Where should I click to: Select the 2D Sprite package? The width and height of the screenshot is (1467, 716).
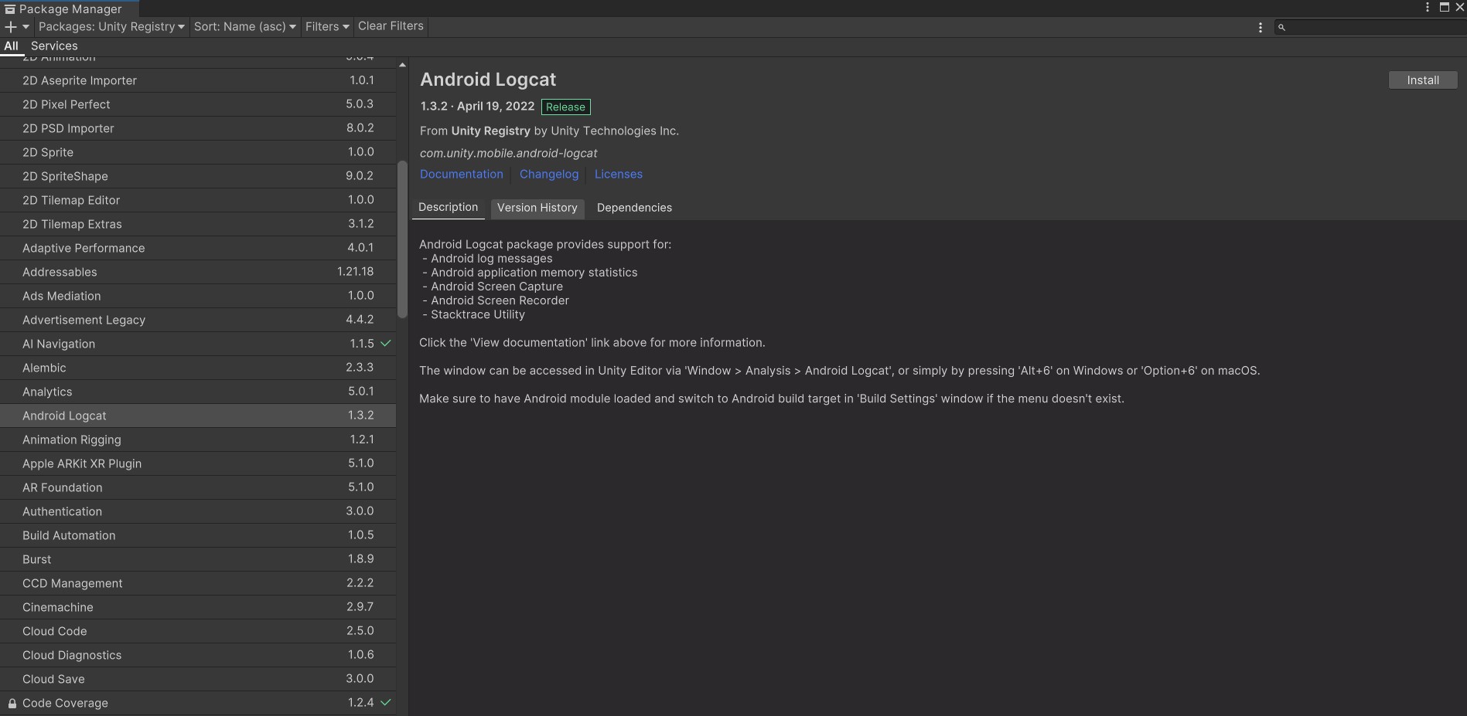(198, 152)
